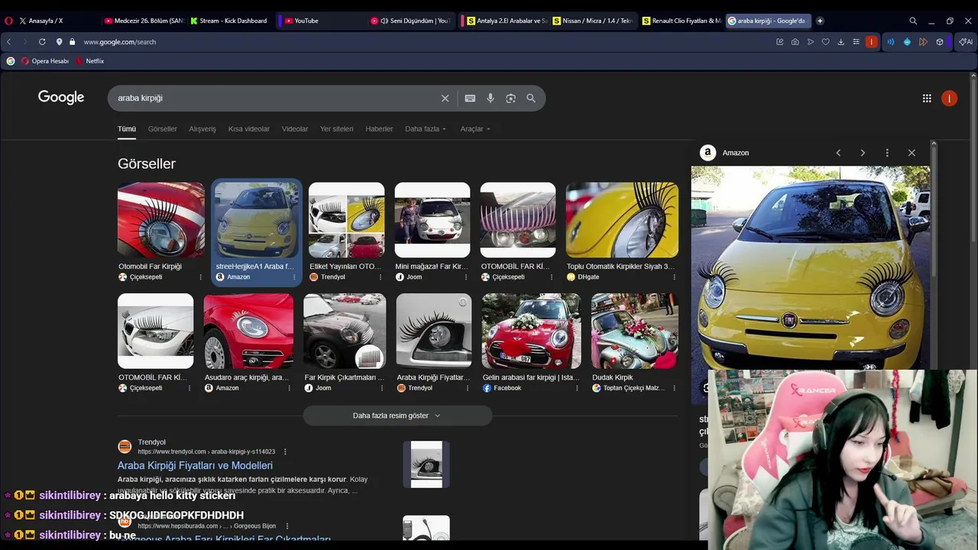Reload the current page

point(42,42)
